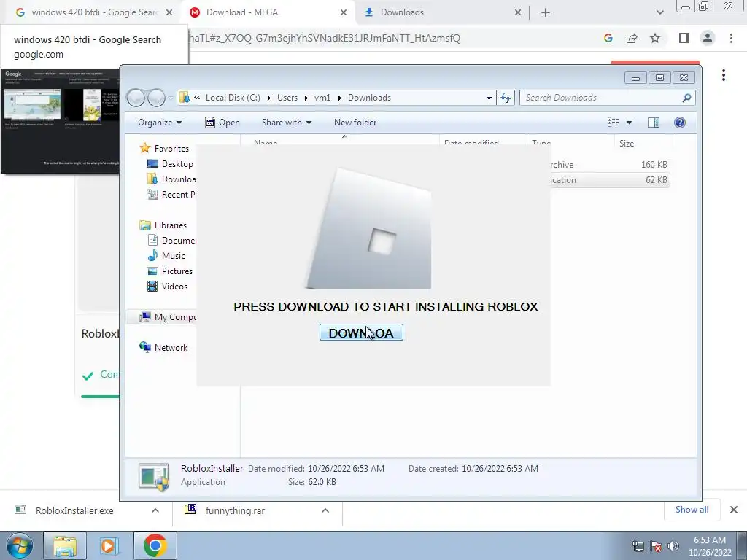
Task: Select the 160 KB archive file row
Action: [609, 164]
